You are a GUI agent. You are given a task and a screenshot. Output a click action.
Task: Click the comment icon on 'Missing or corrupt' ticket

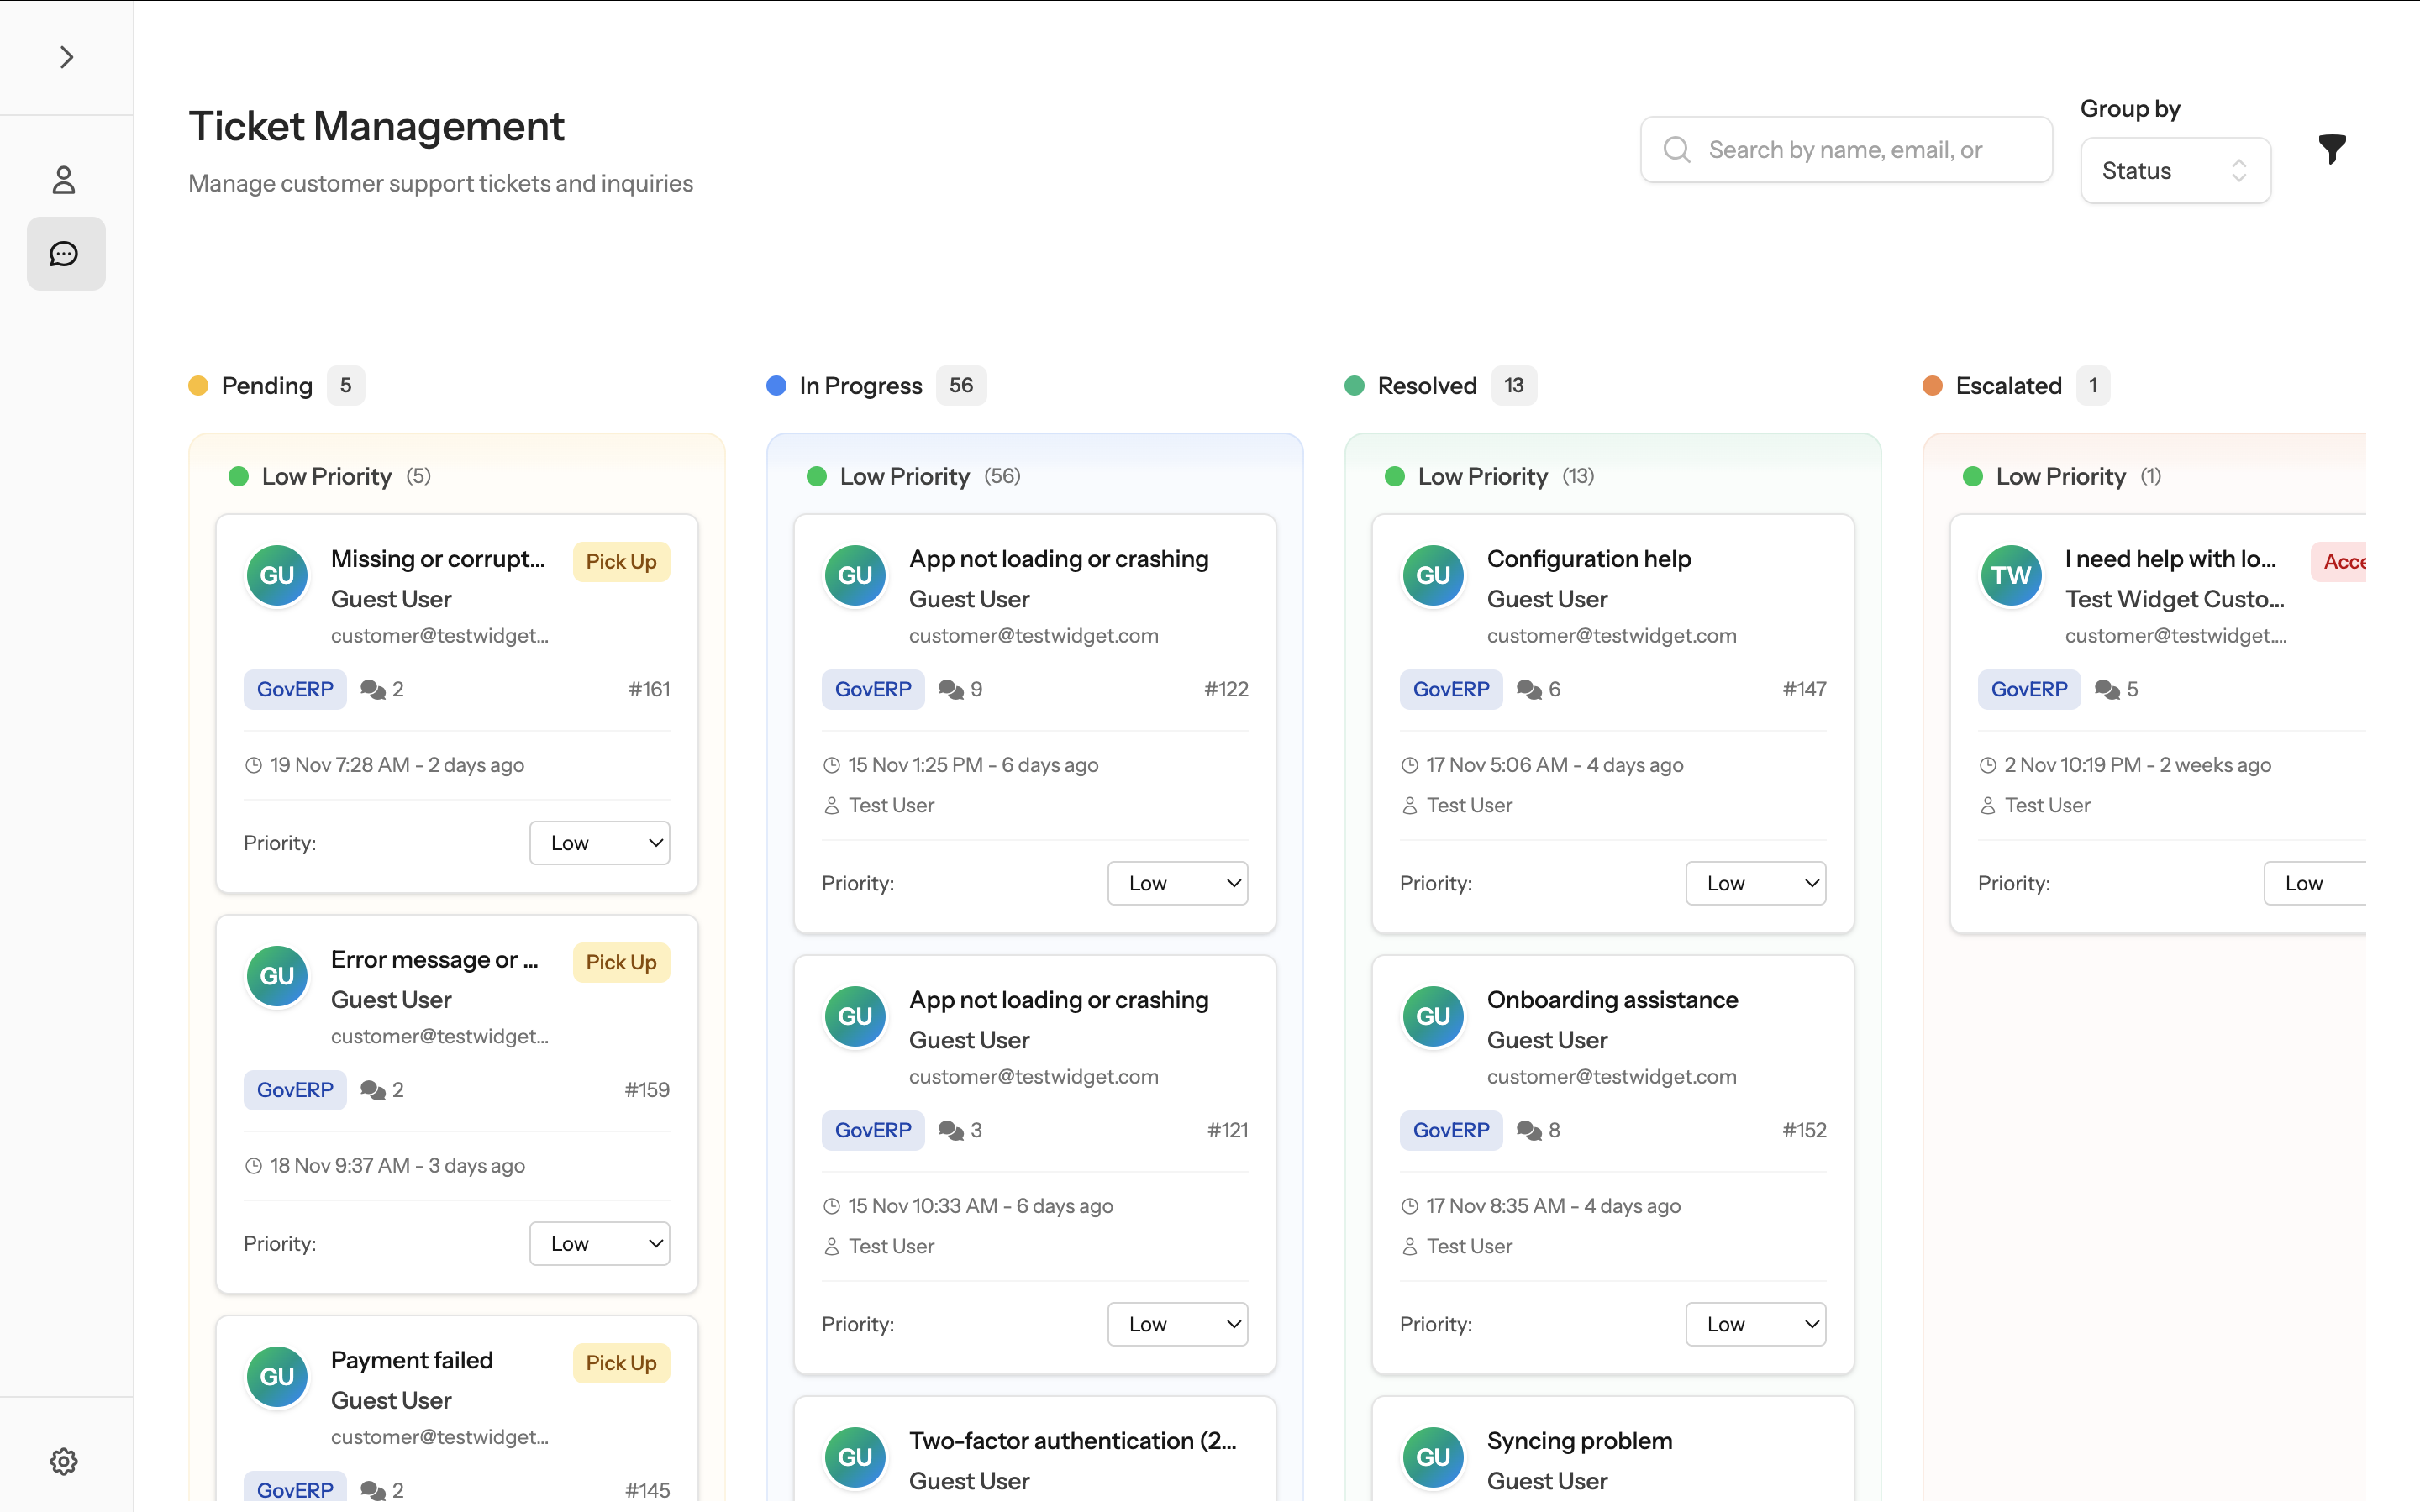point(371,689)
